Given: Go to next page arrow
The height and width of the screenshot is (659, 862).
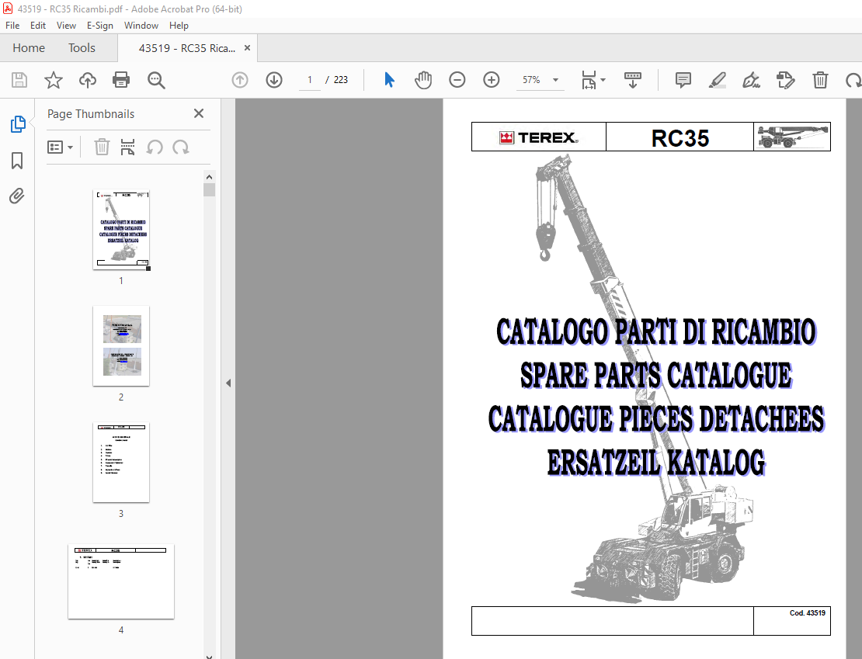Looking at the screenshot, I should coord(274,80).
